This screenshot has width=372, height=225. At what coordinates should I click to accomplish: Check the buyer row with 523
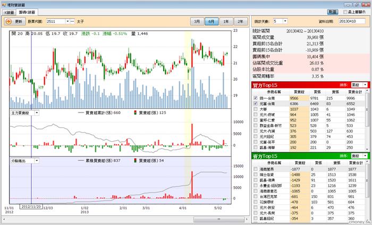pos(256,125)
